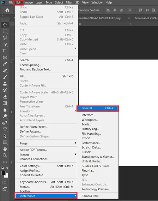Click the Home button
Viewport: 158px width, 201px height.
coord(7,10)
